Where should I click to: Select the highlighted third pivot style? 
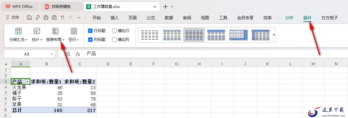pyautogui.click(x=194, y=35)
